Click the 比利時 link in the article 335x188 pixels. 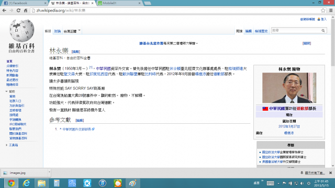coord(150,74)
